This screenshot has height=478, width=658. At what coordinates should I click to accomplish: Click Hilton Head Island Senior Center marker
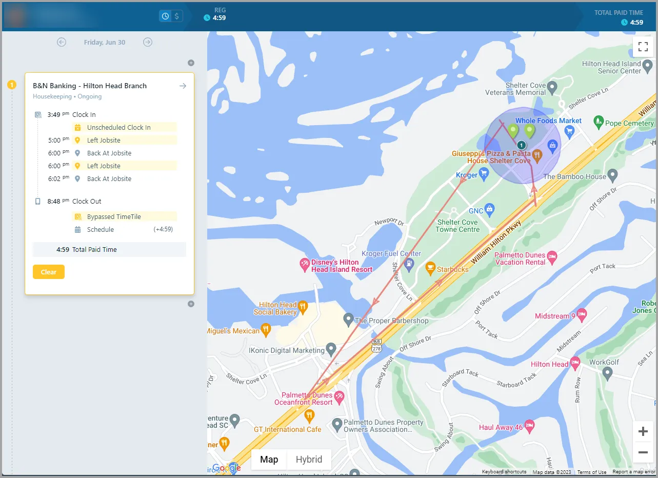click(648, 66)
